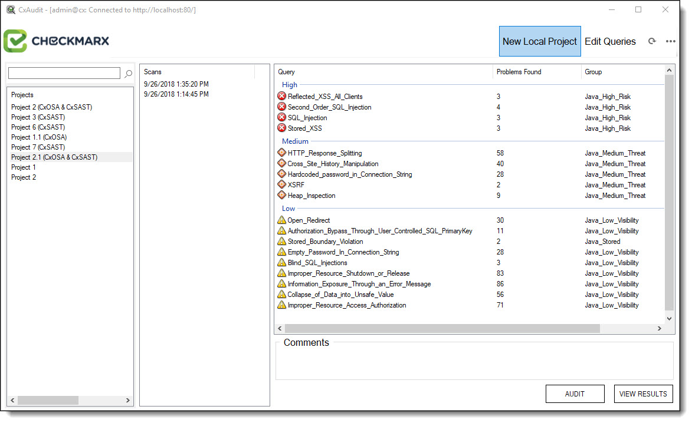Click the red icon beside SQL_Injection
Screen dimensions: 692x423
[281, 117]
